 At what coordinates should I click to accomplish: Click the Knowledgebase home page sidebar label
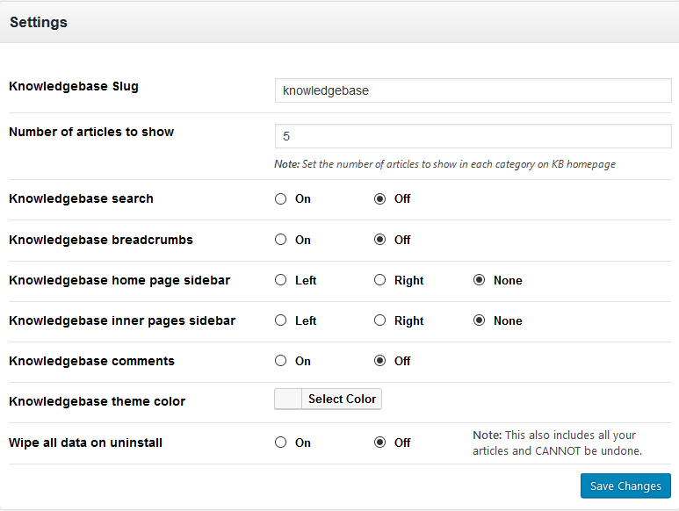119,280
